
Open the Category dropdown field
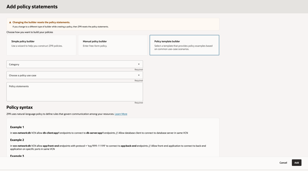tap(72, 64)
